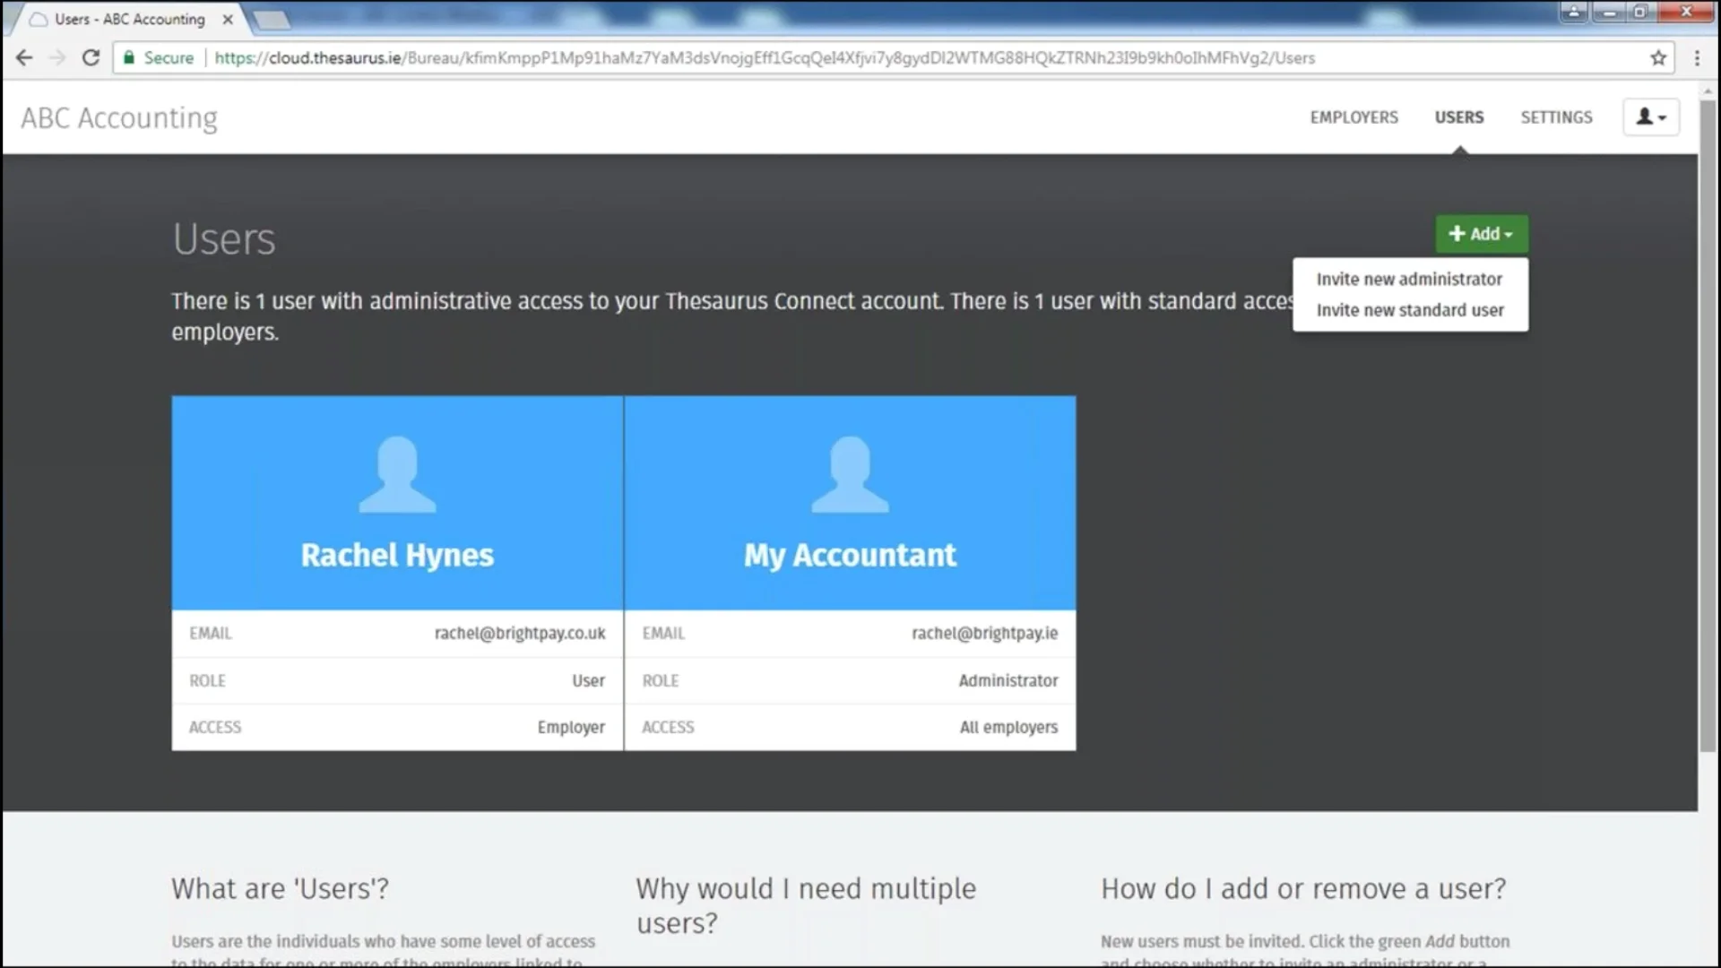
Task: Switch to the EMPLOYERS tab
Action: [1354, 117]
